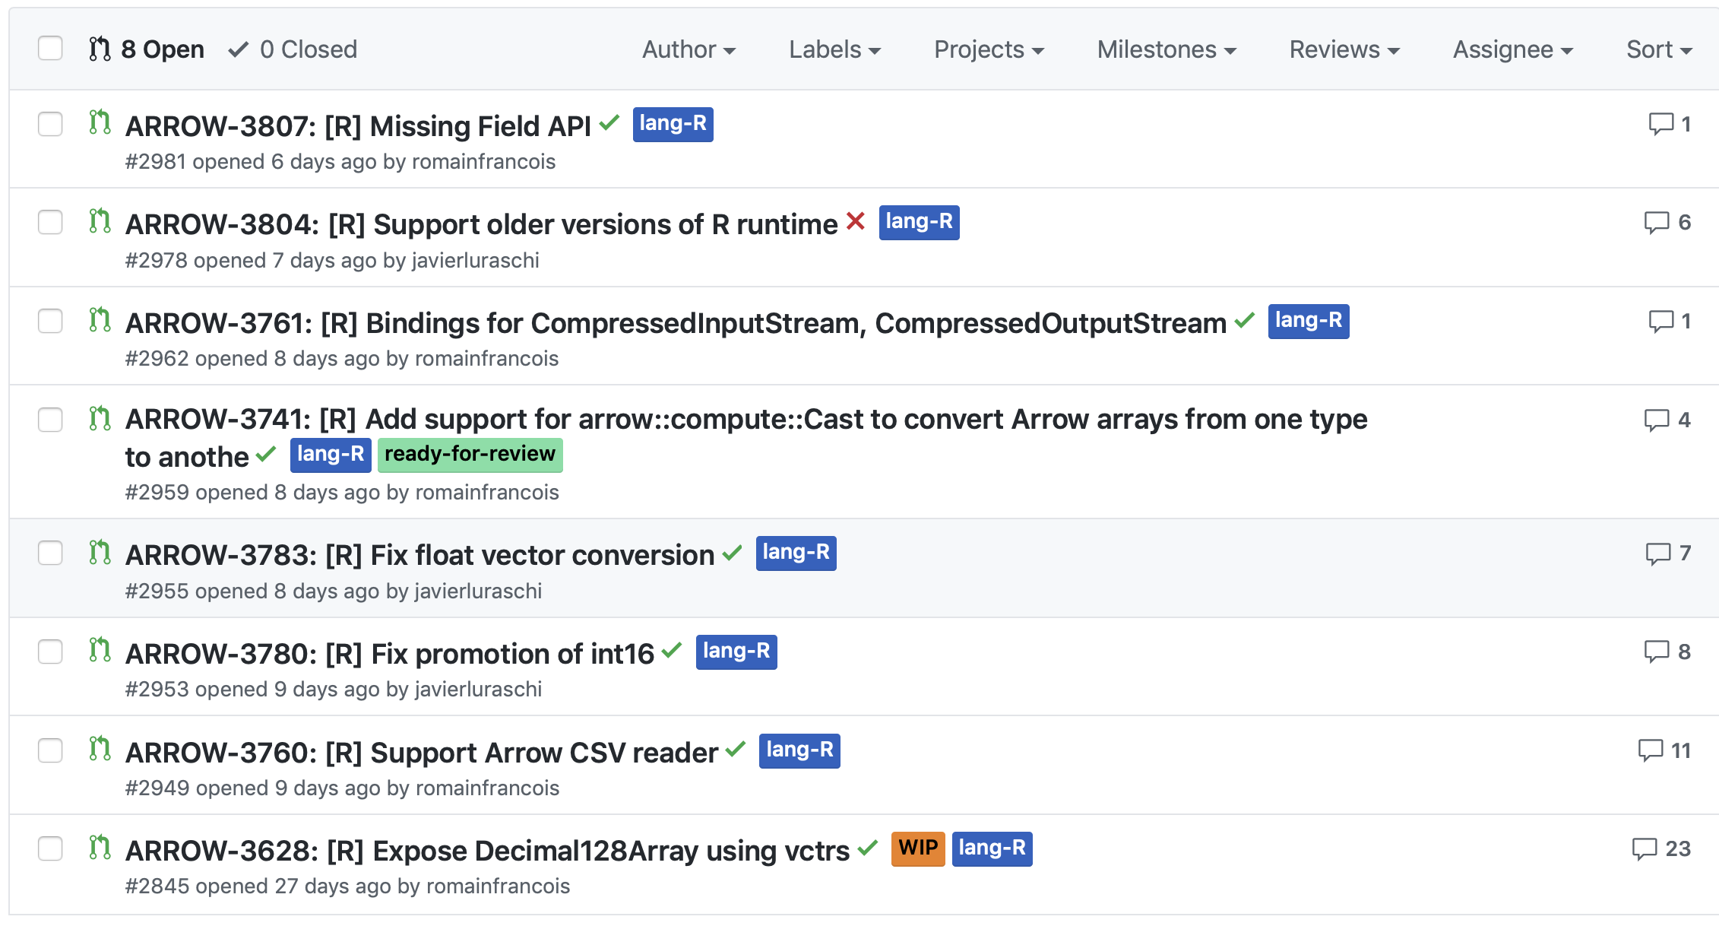Open the Milestones filter dropdown

coord(1167,49)
